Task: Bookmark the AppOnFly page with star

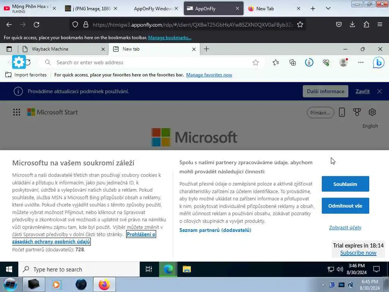Action: pos(300,25)
